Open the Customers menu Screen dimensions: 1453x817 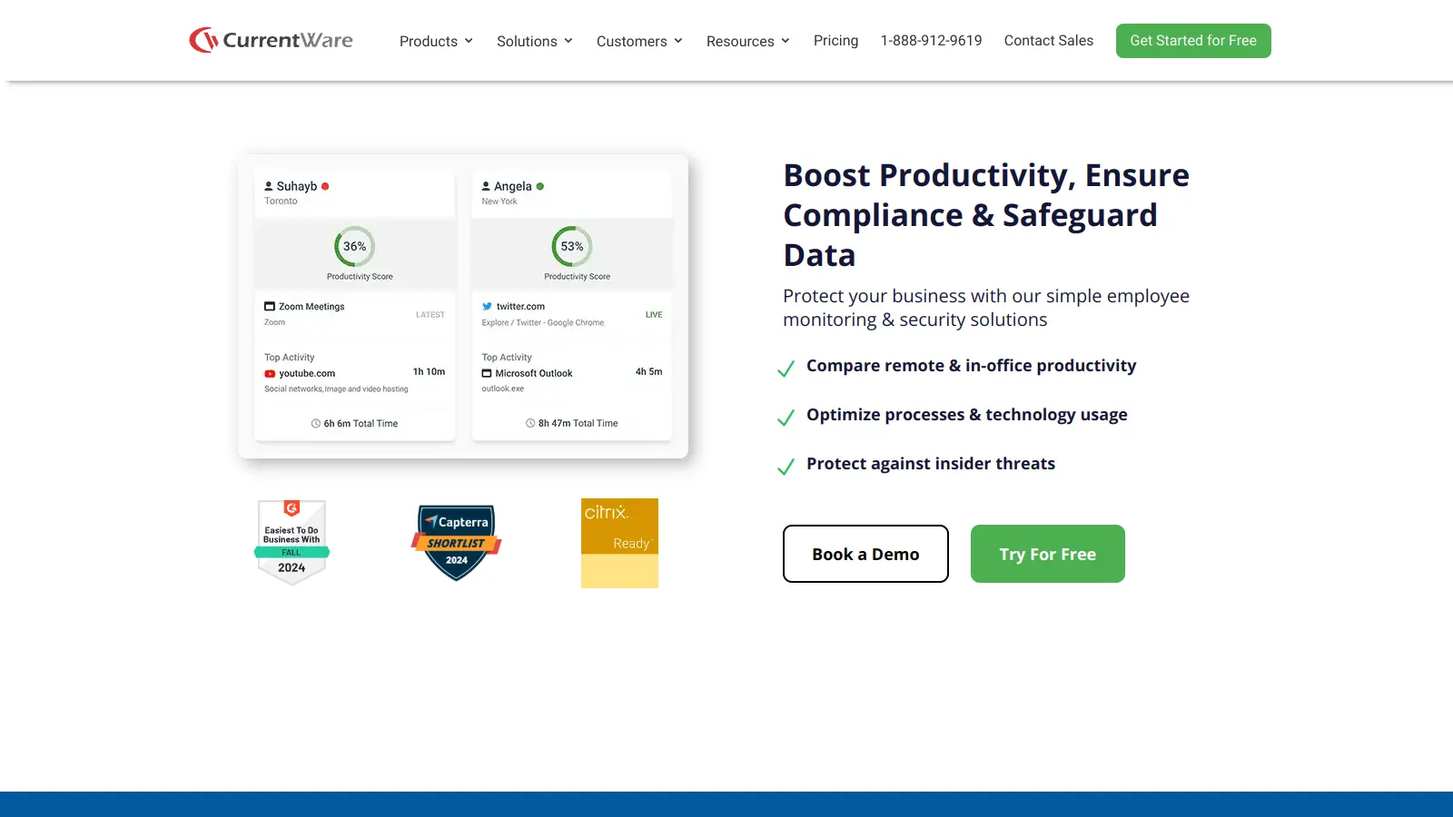click(x=638, y=41)
